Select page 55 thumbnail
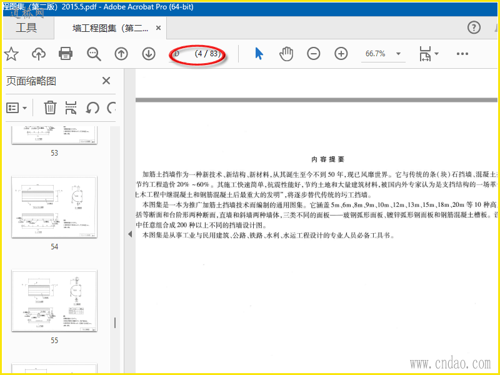 coord(54,301)
